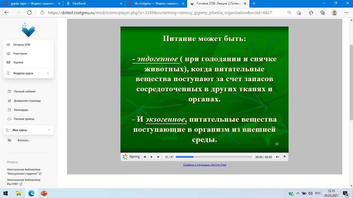
Task: Open notification center
Action: coord(345,193)
